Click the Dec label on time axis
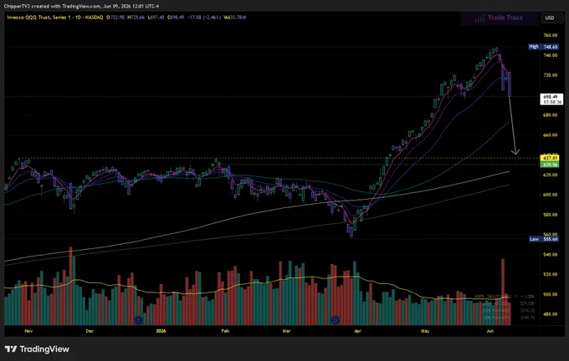This screenshot has height=361, width=569. point(90,331)
